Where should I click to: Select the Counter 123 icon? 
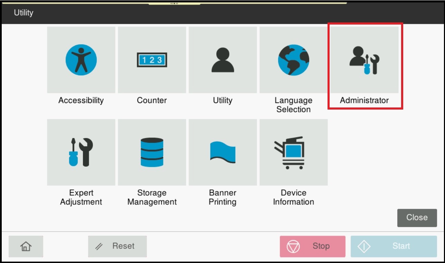152,60
